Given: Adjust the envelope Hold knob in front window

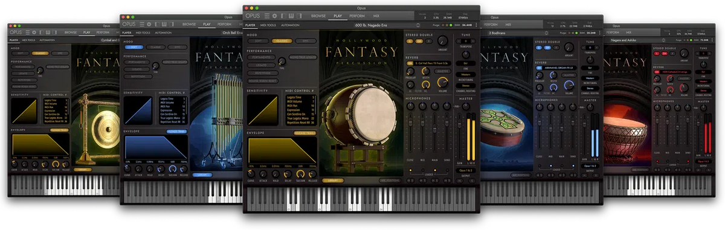Looking at the screenshot, I should [275, 174].
